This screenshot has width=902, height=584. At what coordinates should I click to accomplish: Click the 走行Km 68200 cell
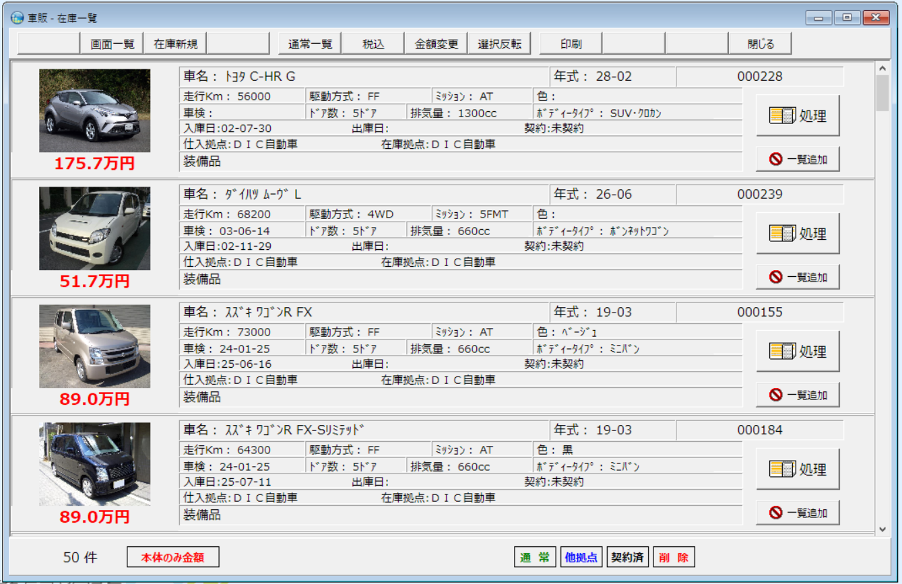243,214
